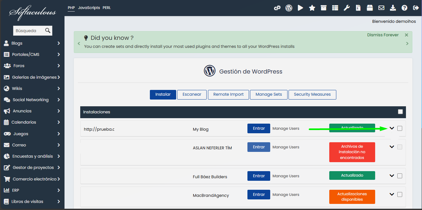Open the Backups zip-file icon
422x210 pixels.
click(x=358, y=8)
